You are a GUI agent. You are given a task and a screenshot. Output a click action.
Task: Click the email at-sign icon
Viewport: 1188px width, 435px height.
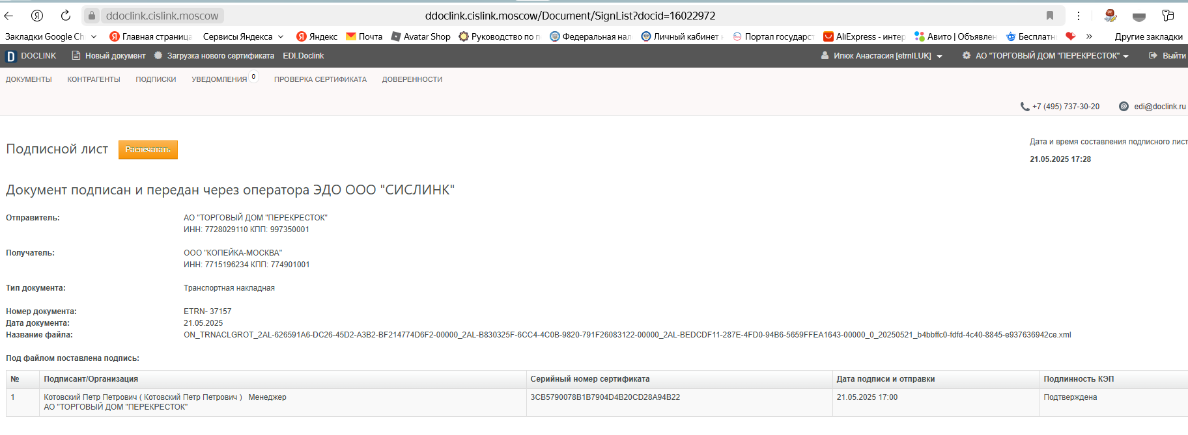tap(1124, 107)
